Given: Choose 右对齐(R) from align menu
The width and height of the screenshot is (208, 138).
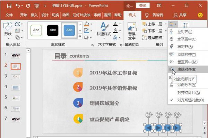Looking at the screenshot, I should click(188, 47).
